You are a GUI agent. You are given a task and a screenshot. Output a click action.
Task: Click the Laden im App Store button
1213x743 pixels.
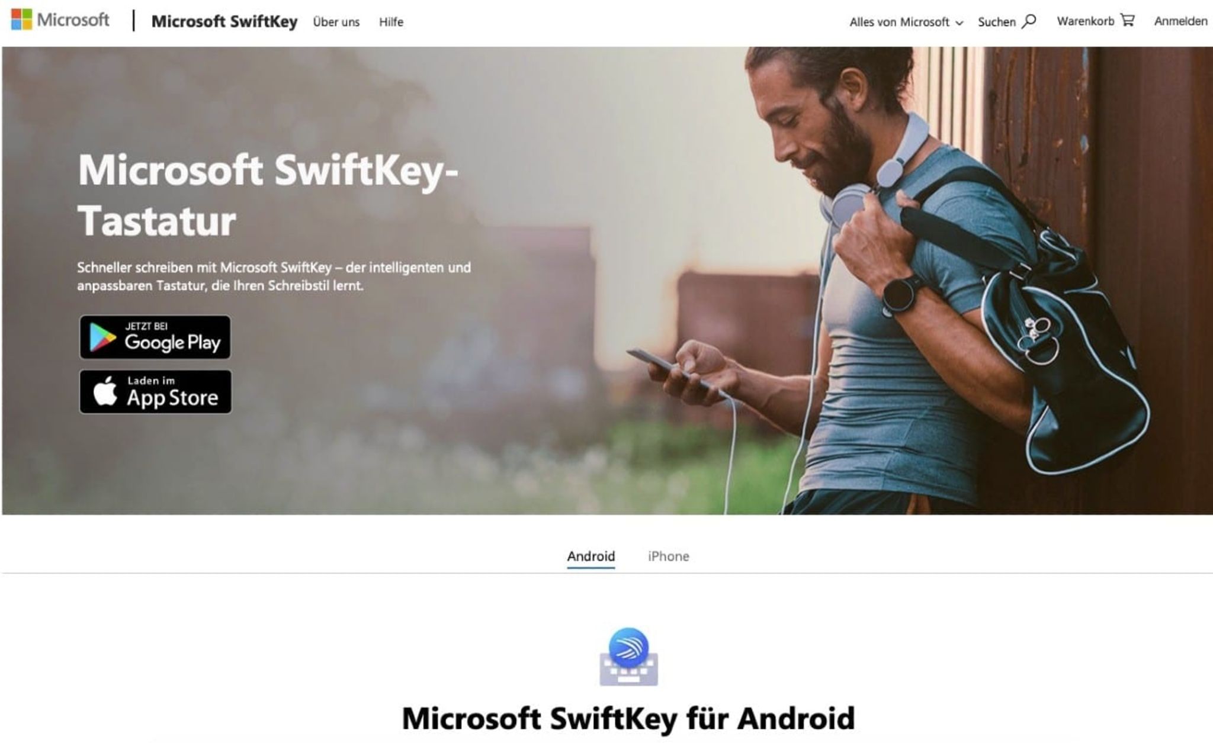pos(155,391)
